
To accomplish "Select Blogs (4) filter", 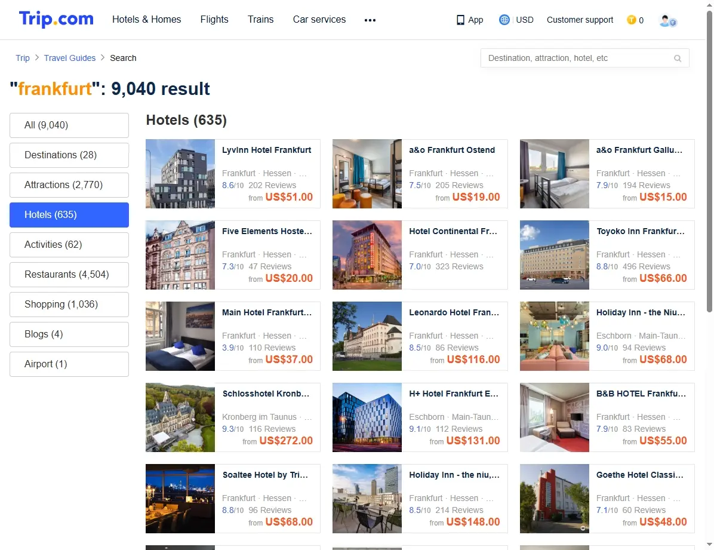I will (x=69, y=334).
